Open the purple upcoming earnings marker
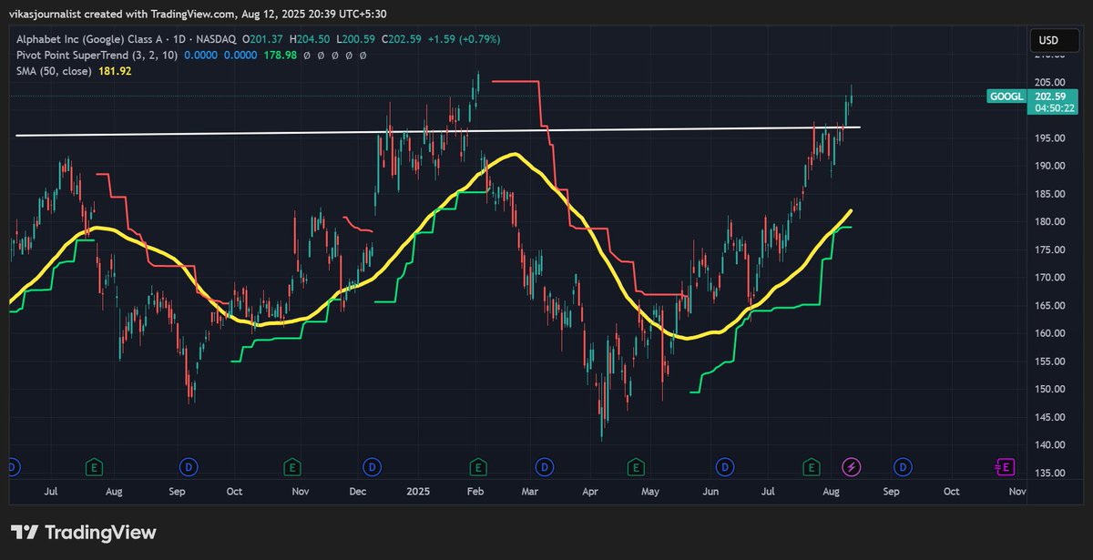The width and height of the screenshot is (1093, 560). pos(1004,467)
